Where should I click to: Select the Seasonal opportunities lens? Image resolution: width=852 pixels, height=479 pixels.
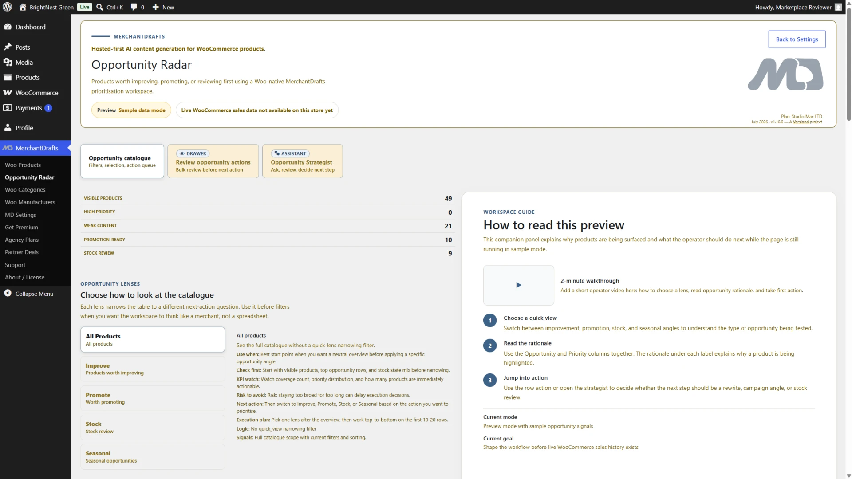pyautogui.click(x=153, y=457)
